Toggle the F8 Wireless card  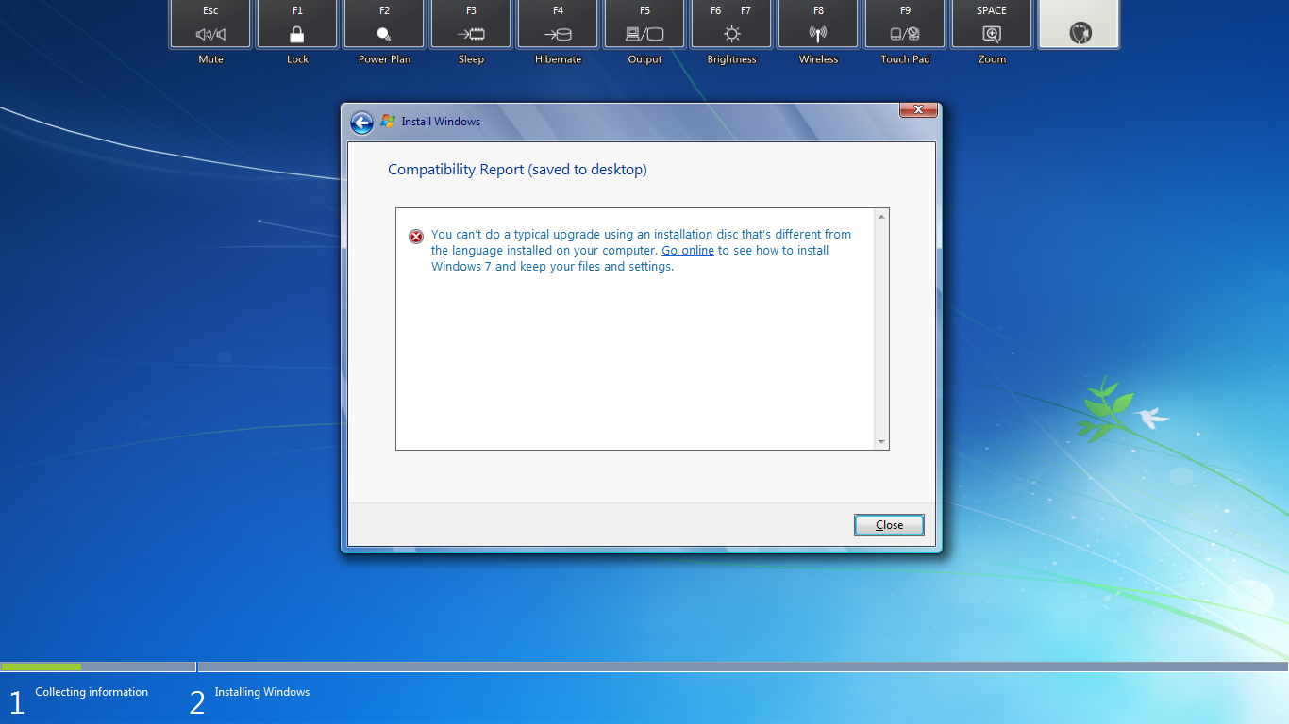coord(818,25)
